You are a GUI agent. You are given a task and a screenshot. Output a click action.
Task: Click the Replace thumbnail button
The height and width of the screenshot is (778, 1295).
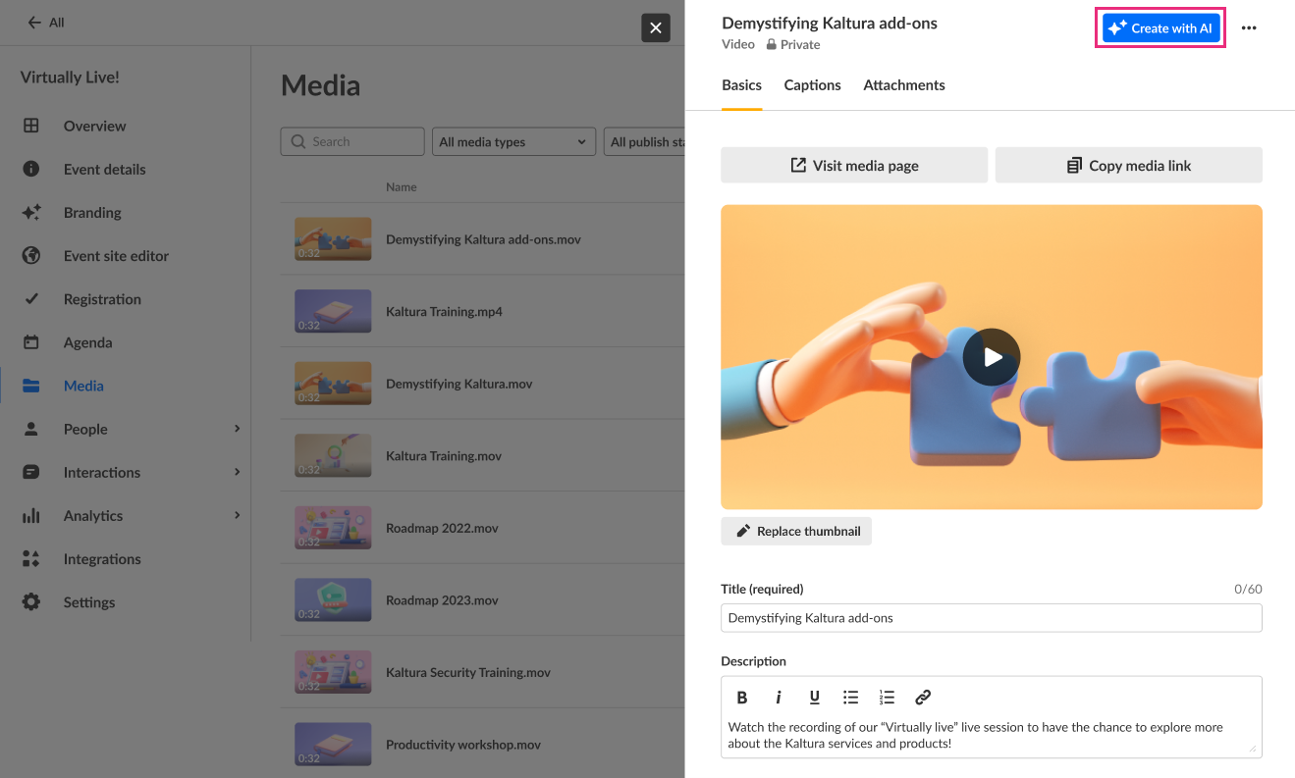[x=796, y=531]
